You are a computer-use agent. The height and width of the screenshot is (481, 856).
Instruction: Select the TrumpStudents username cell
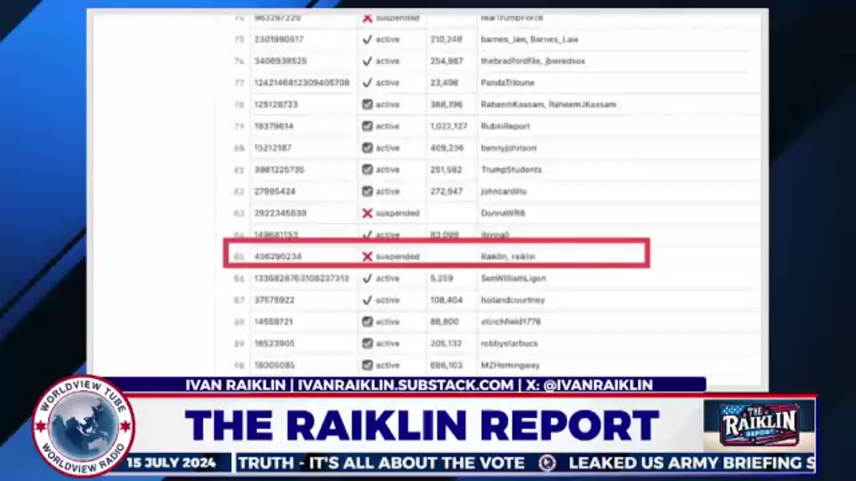tap(512, 170)
